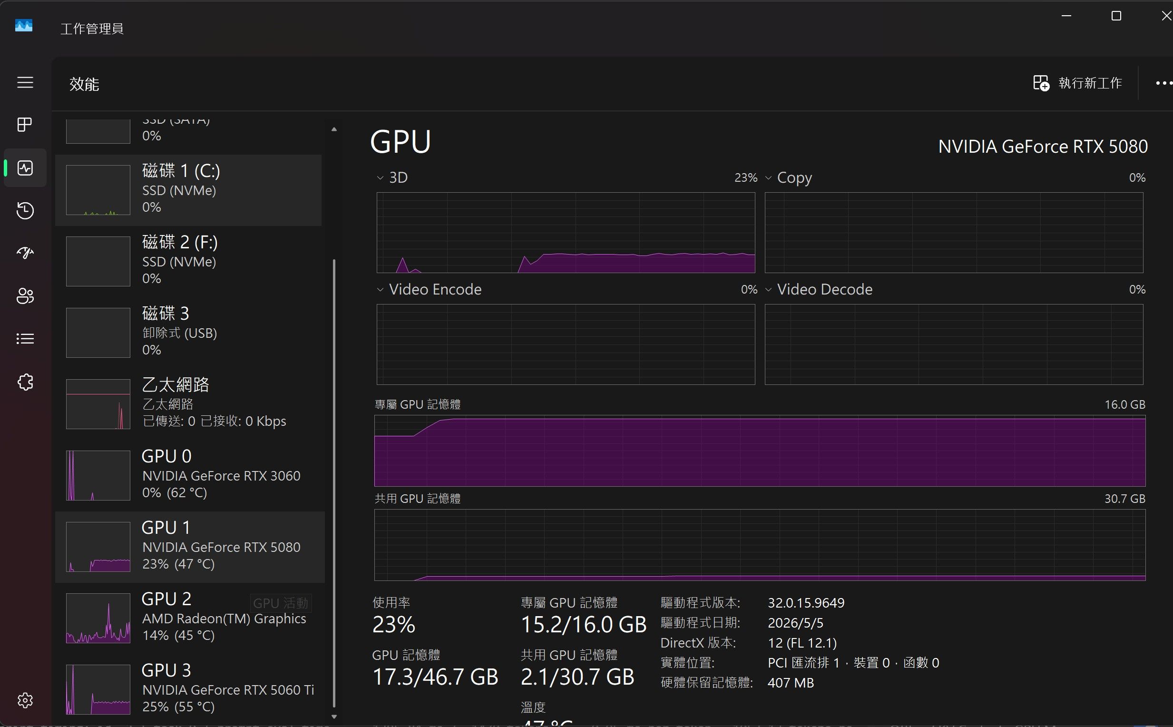
Task: Select 乙太網路 Ethernet entry
Action: tap(188, 404)
